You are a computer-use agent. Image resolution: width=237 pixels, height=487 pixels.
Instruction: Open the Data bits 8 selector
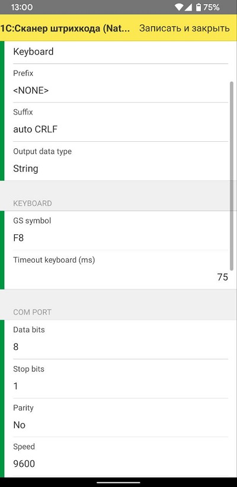[121, 339]
